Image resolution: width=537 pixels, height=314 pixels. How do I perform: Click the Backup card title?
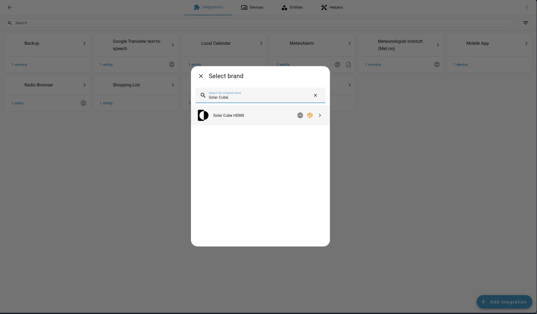click(x=32, y=43)
